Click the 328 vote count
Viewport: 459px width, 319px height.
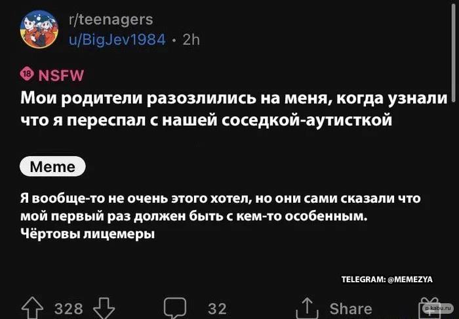pos(68,308)
